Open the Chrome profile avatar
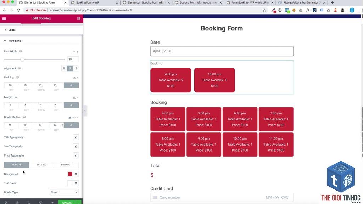 coord(352,10)
